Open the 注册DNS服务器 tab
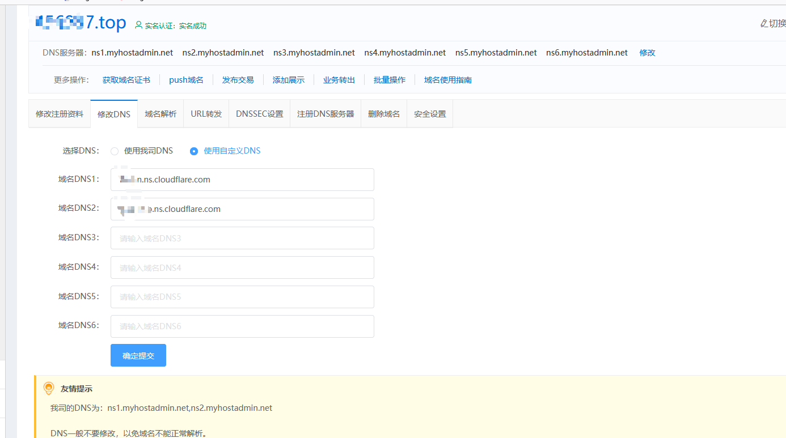786x438 pixels. click(326, 114)
